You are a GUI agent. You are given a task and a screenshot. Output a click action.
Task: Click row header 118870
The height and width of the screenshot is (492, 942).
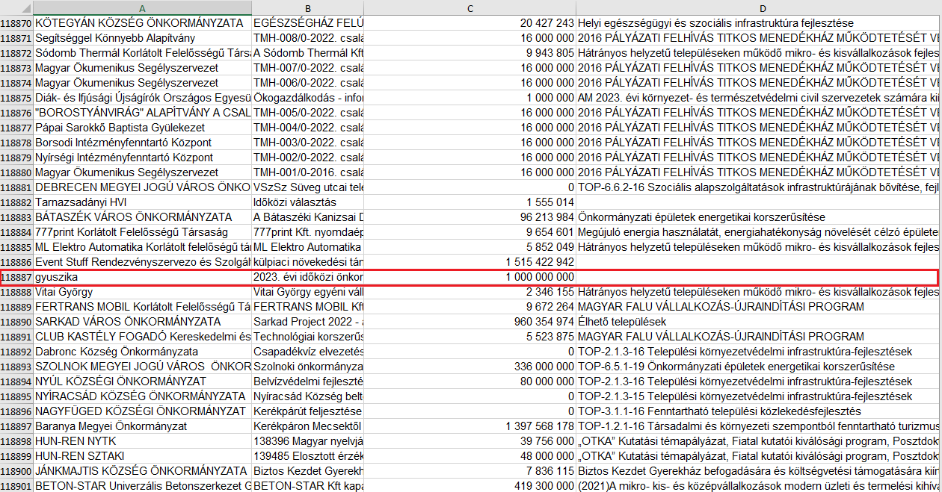point(16,23)
